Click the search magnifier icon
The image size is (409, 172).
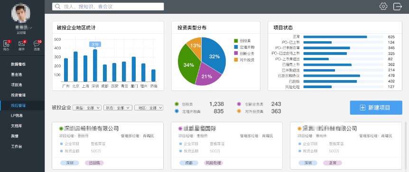coord(57,7)
